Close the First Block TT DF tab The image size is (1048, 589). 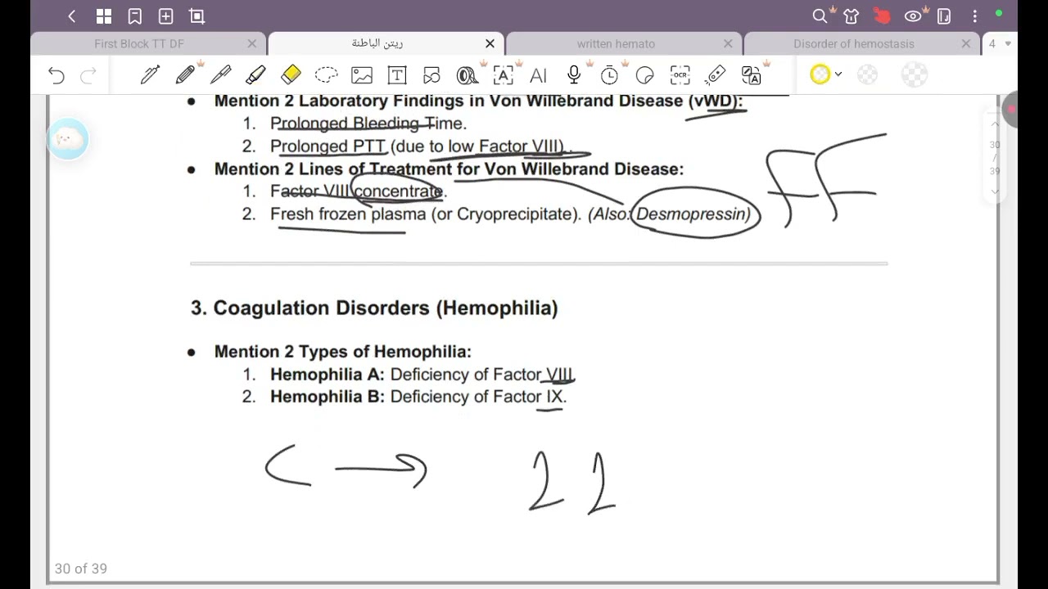click(251, 44)
